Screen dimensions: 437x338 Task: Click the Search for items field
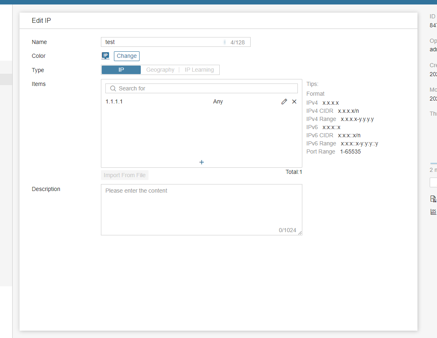click(x=205, y=88)
